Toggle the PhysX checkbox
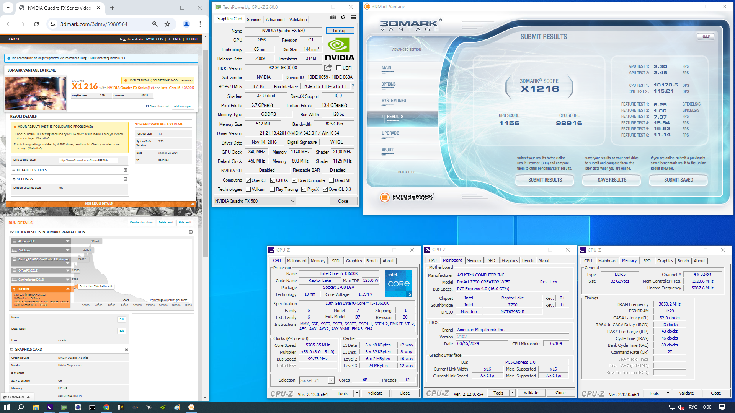The image size is (735, 413). coord(304,189)
